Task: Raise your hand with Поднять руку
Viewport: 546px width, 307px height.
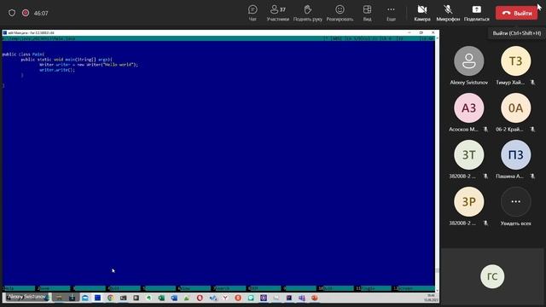Action: pos(307,14)
